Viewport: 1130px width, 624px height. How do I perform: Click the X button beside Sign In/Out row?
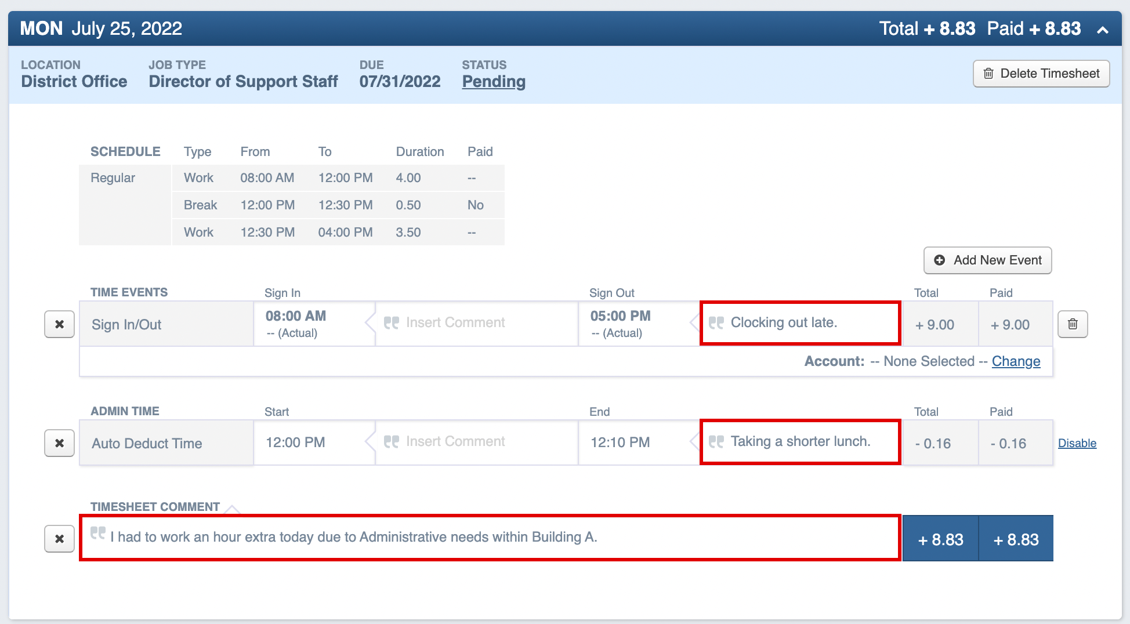(59, 324)
